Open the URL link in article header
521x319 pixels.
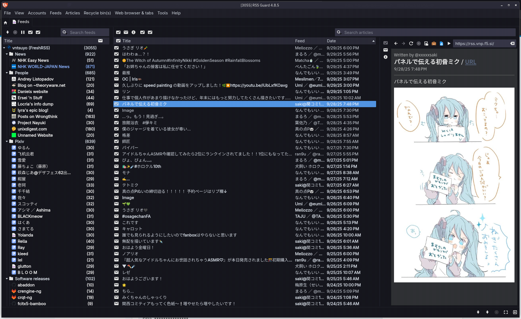pyautogui.click(x=470, y=62)
